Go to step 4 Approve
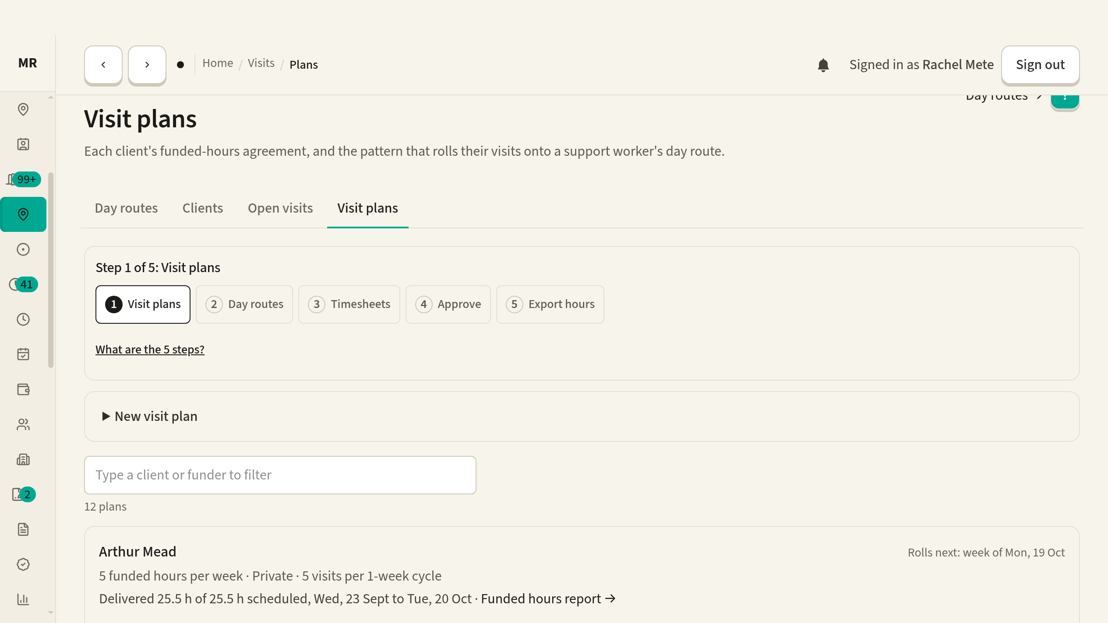The height and width of the screenshot is (623, 1108). point(448,304)
